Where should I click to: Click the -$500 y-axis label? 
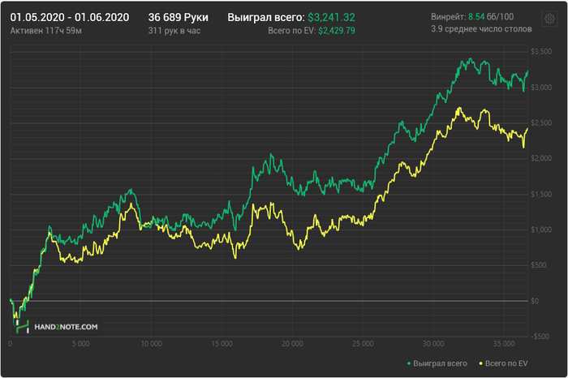540,337
